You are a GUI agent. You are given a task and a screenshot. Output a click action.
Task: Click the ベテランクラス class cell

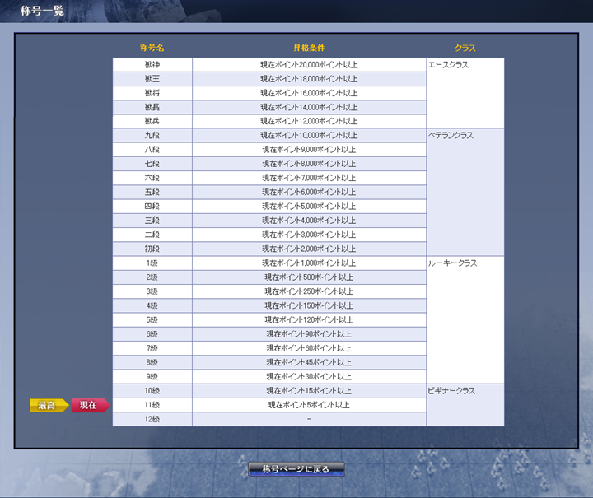(465, 193)
